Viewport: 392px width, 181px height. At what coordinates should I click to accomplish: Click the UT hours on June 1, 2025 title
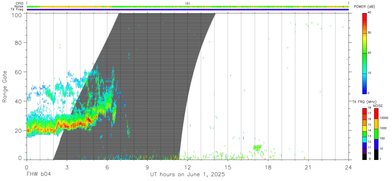[x=187, y=175]
